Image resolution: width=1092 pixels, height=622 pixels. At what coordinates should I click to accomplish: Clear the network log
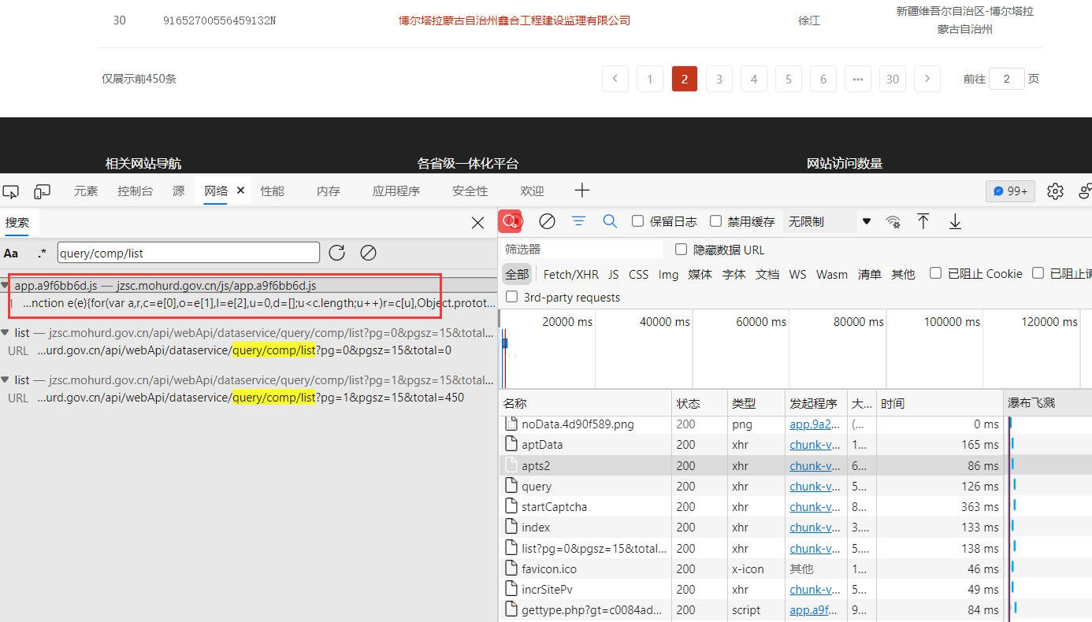[x=547, y=221]
